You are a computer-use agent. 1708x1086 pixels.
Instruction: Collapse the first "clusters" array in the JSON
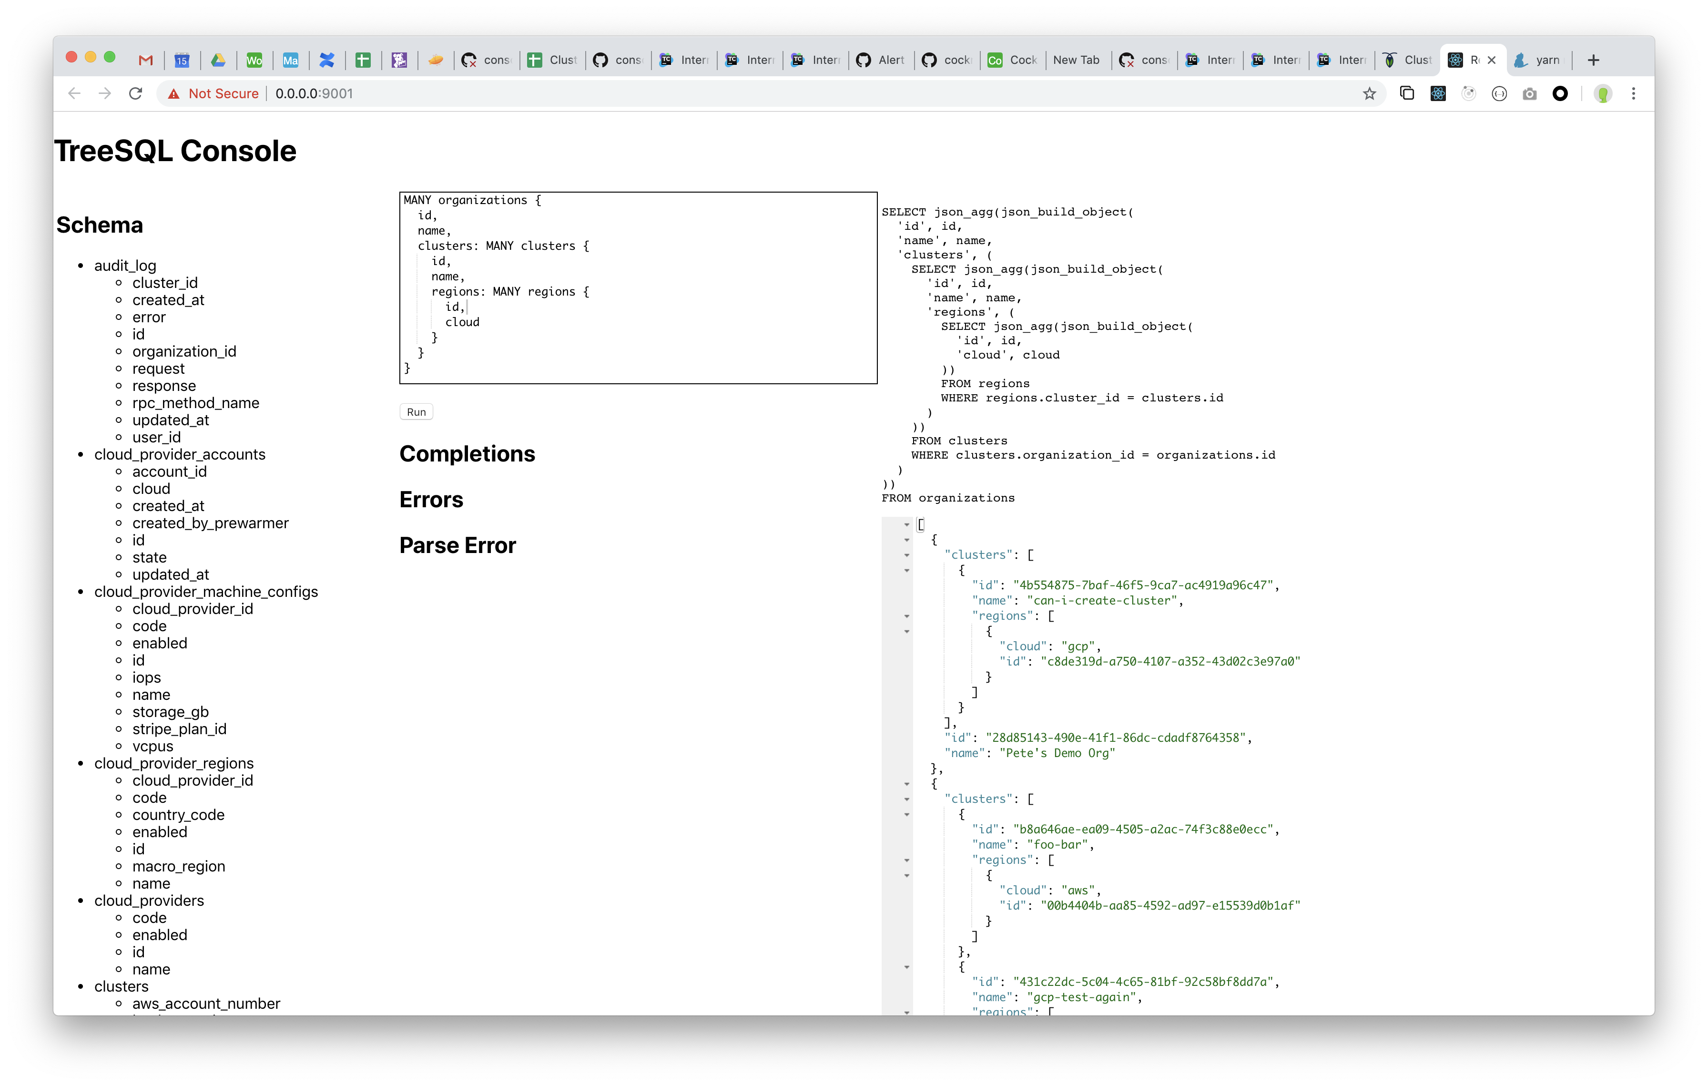pos(906,555)
